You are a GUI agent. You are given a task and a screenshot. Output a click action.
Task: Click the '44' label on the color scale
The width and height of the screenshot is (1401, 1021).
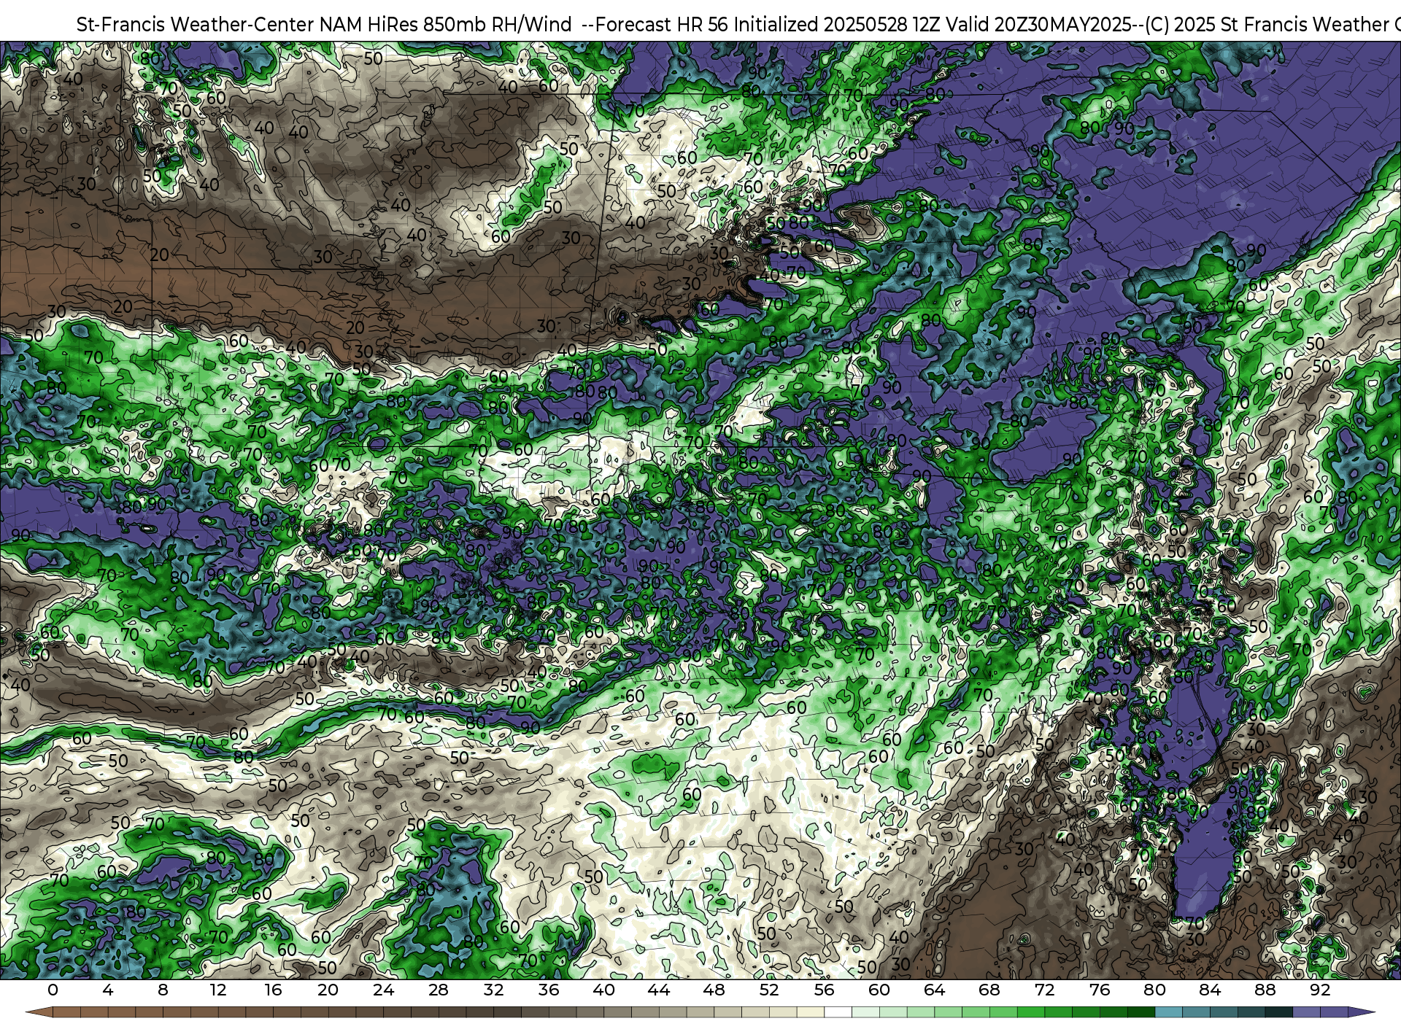(659, 990)
